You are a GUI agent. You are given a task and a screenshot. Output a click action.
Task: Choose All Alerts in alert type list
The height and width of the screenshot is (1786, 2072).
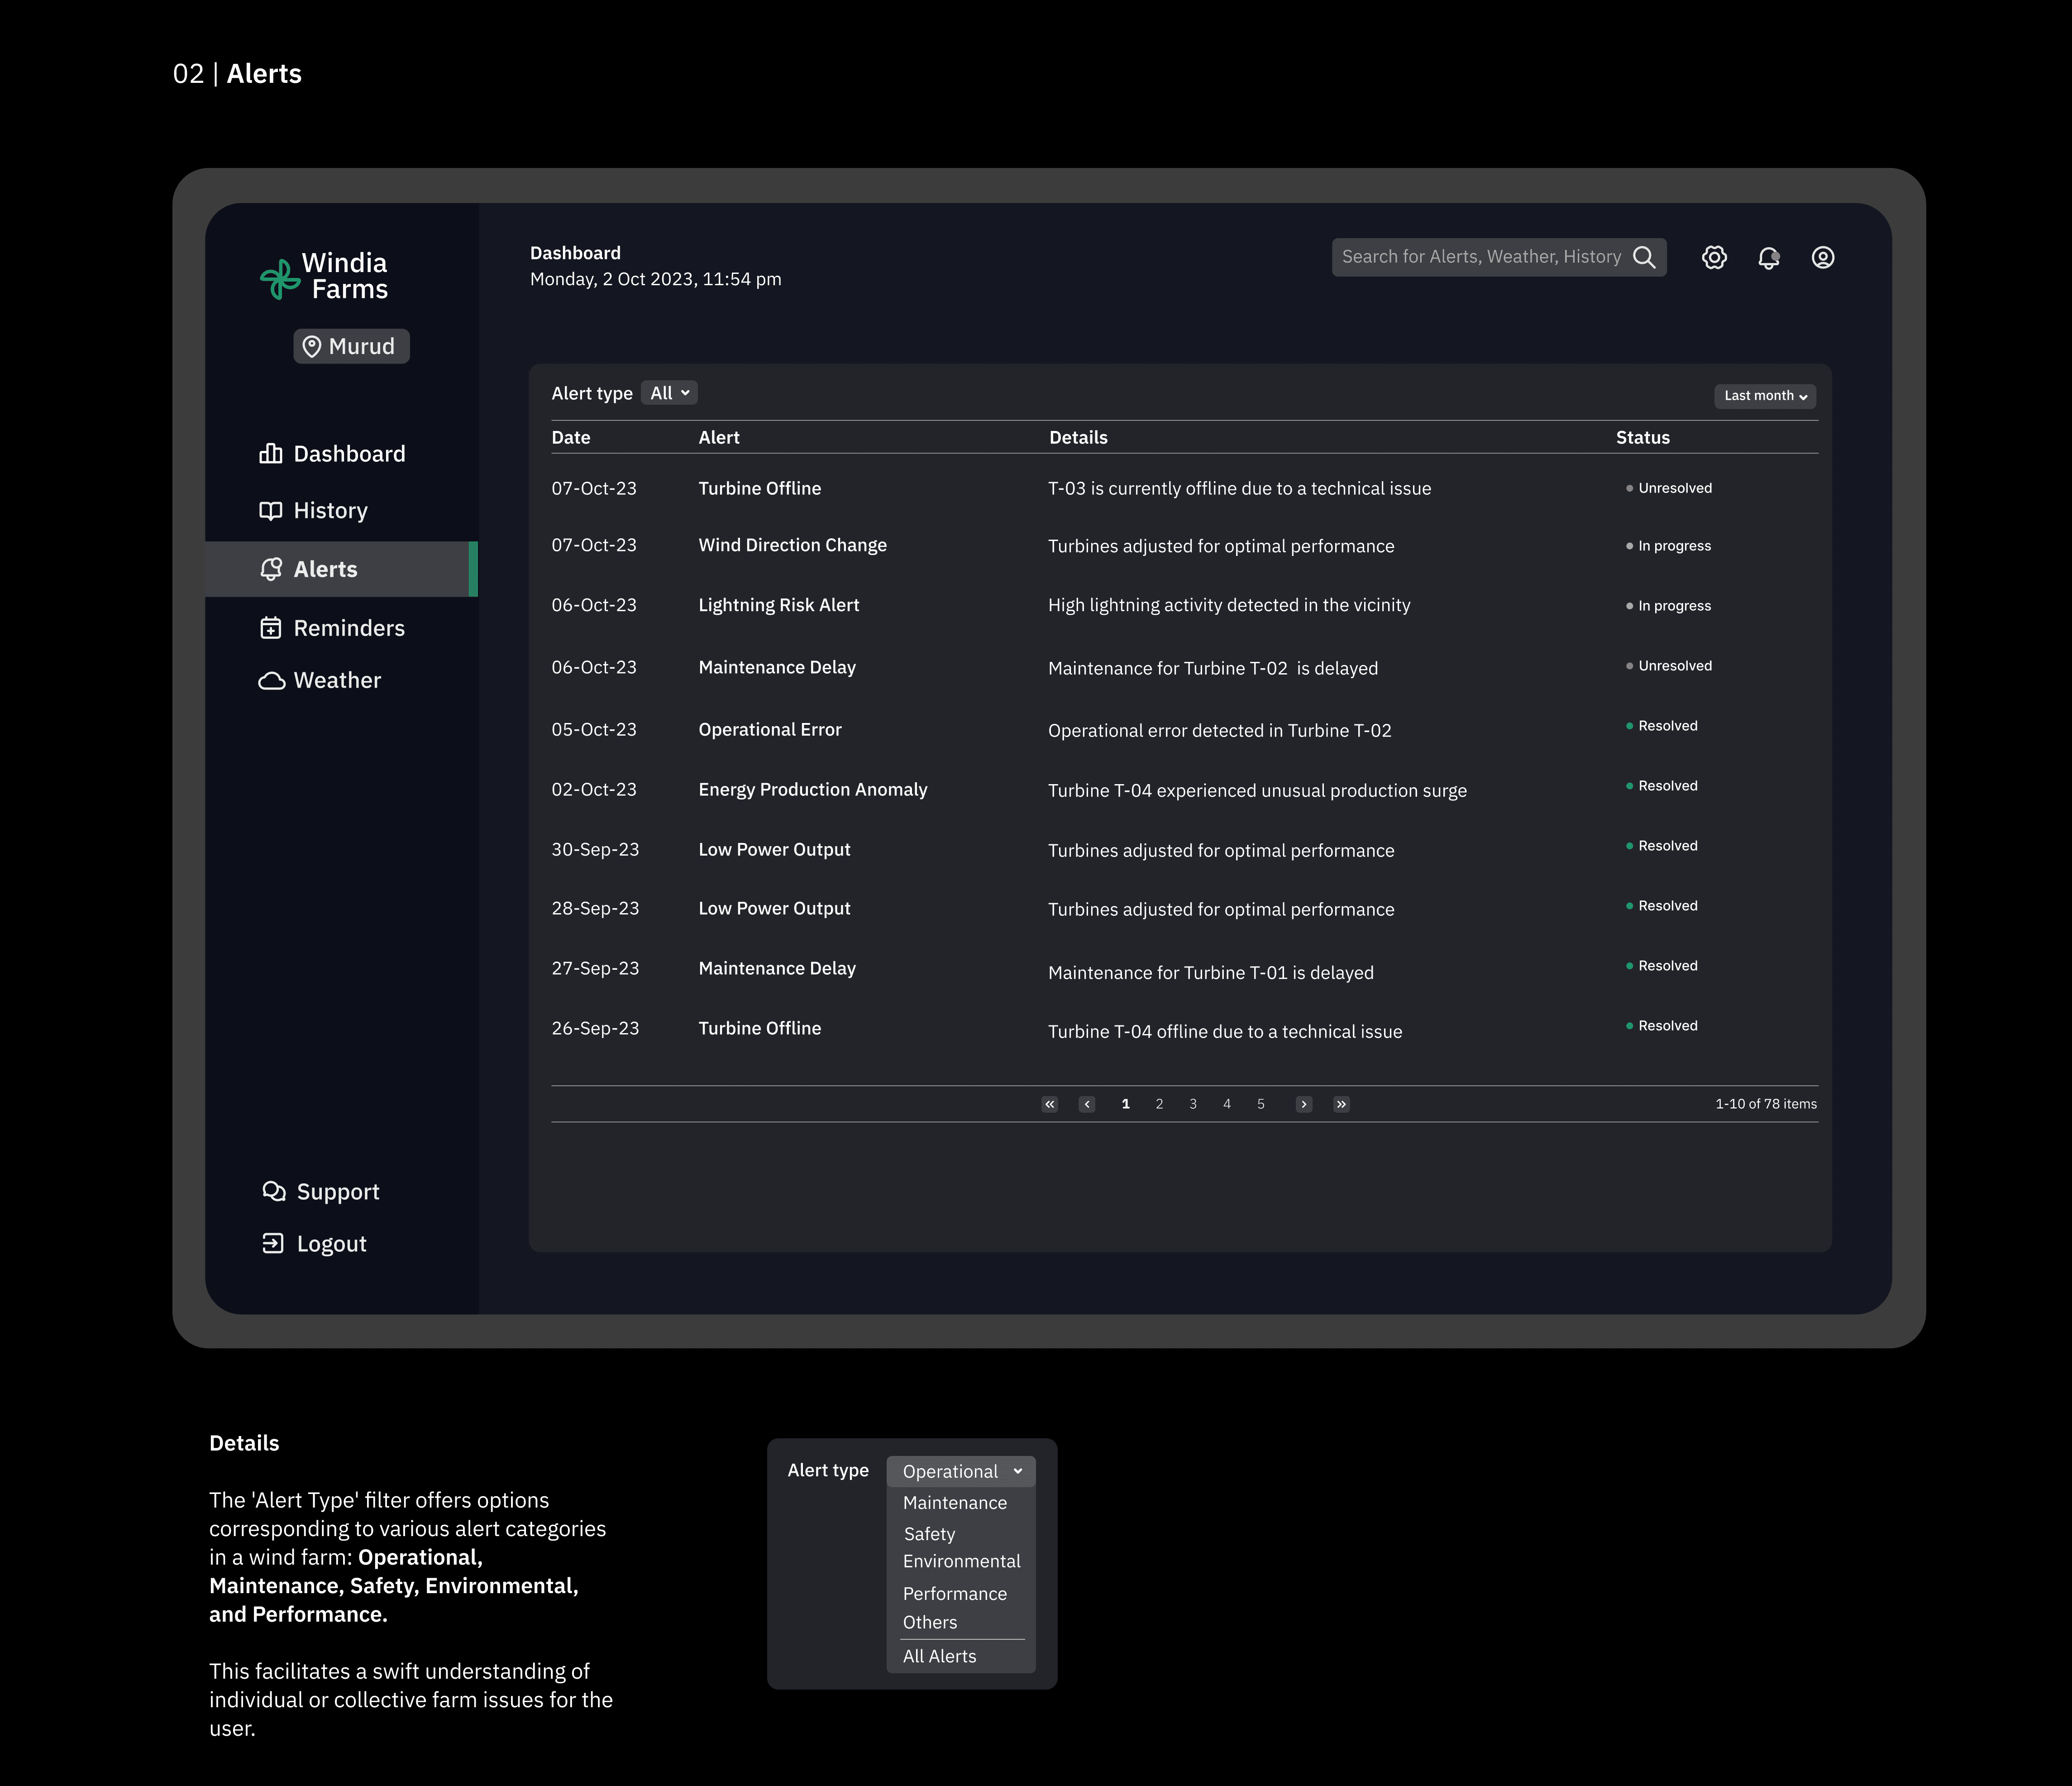click(939, 1656)
